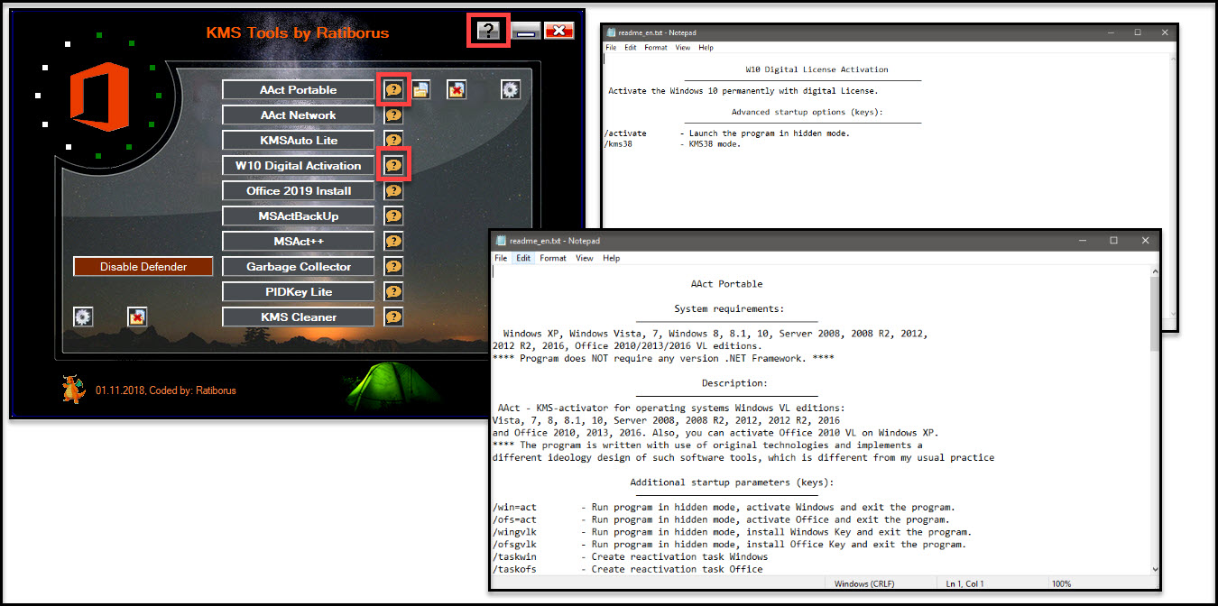Run Garbage Collector
Screen dimensions: 1218x606
coord(298,266)
